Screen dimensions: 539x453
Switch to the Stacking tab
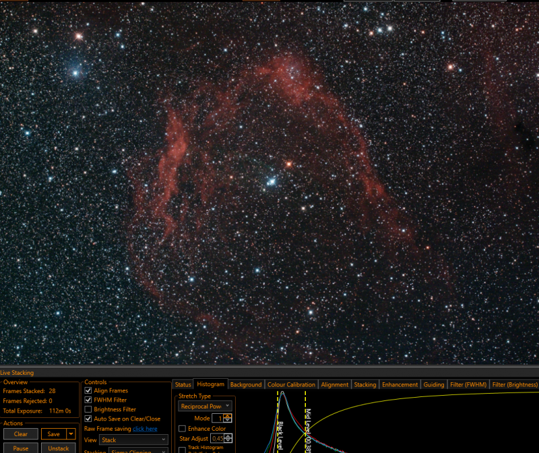(x=365, y=384)
